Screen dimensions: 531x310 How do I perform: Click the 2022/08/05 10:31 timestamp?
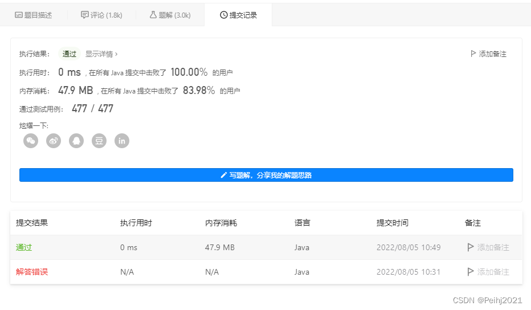[x=409, y=272]
